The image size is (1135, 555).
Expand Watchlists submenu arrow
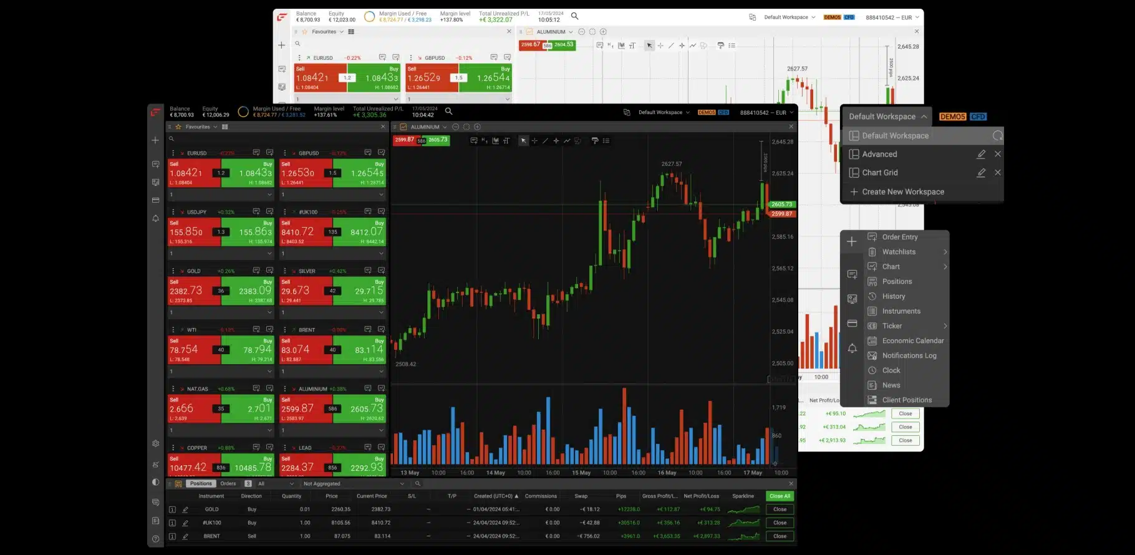pyautogui.click(x=945, y=252)
